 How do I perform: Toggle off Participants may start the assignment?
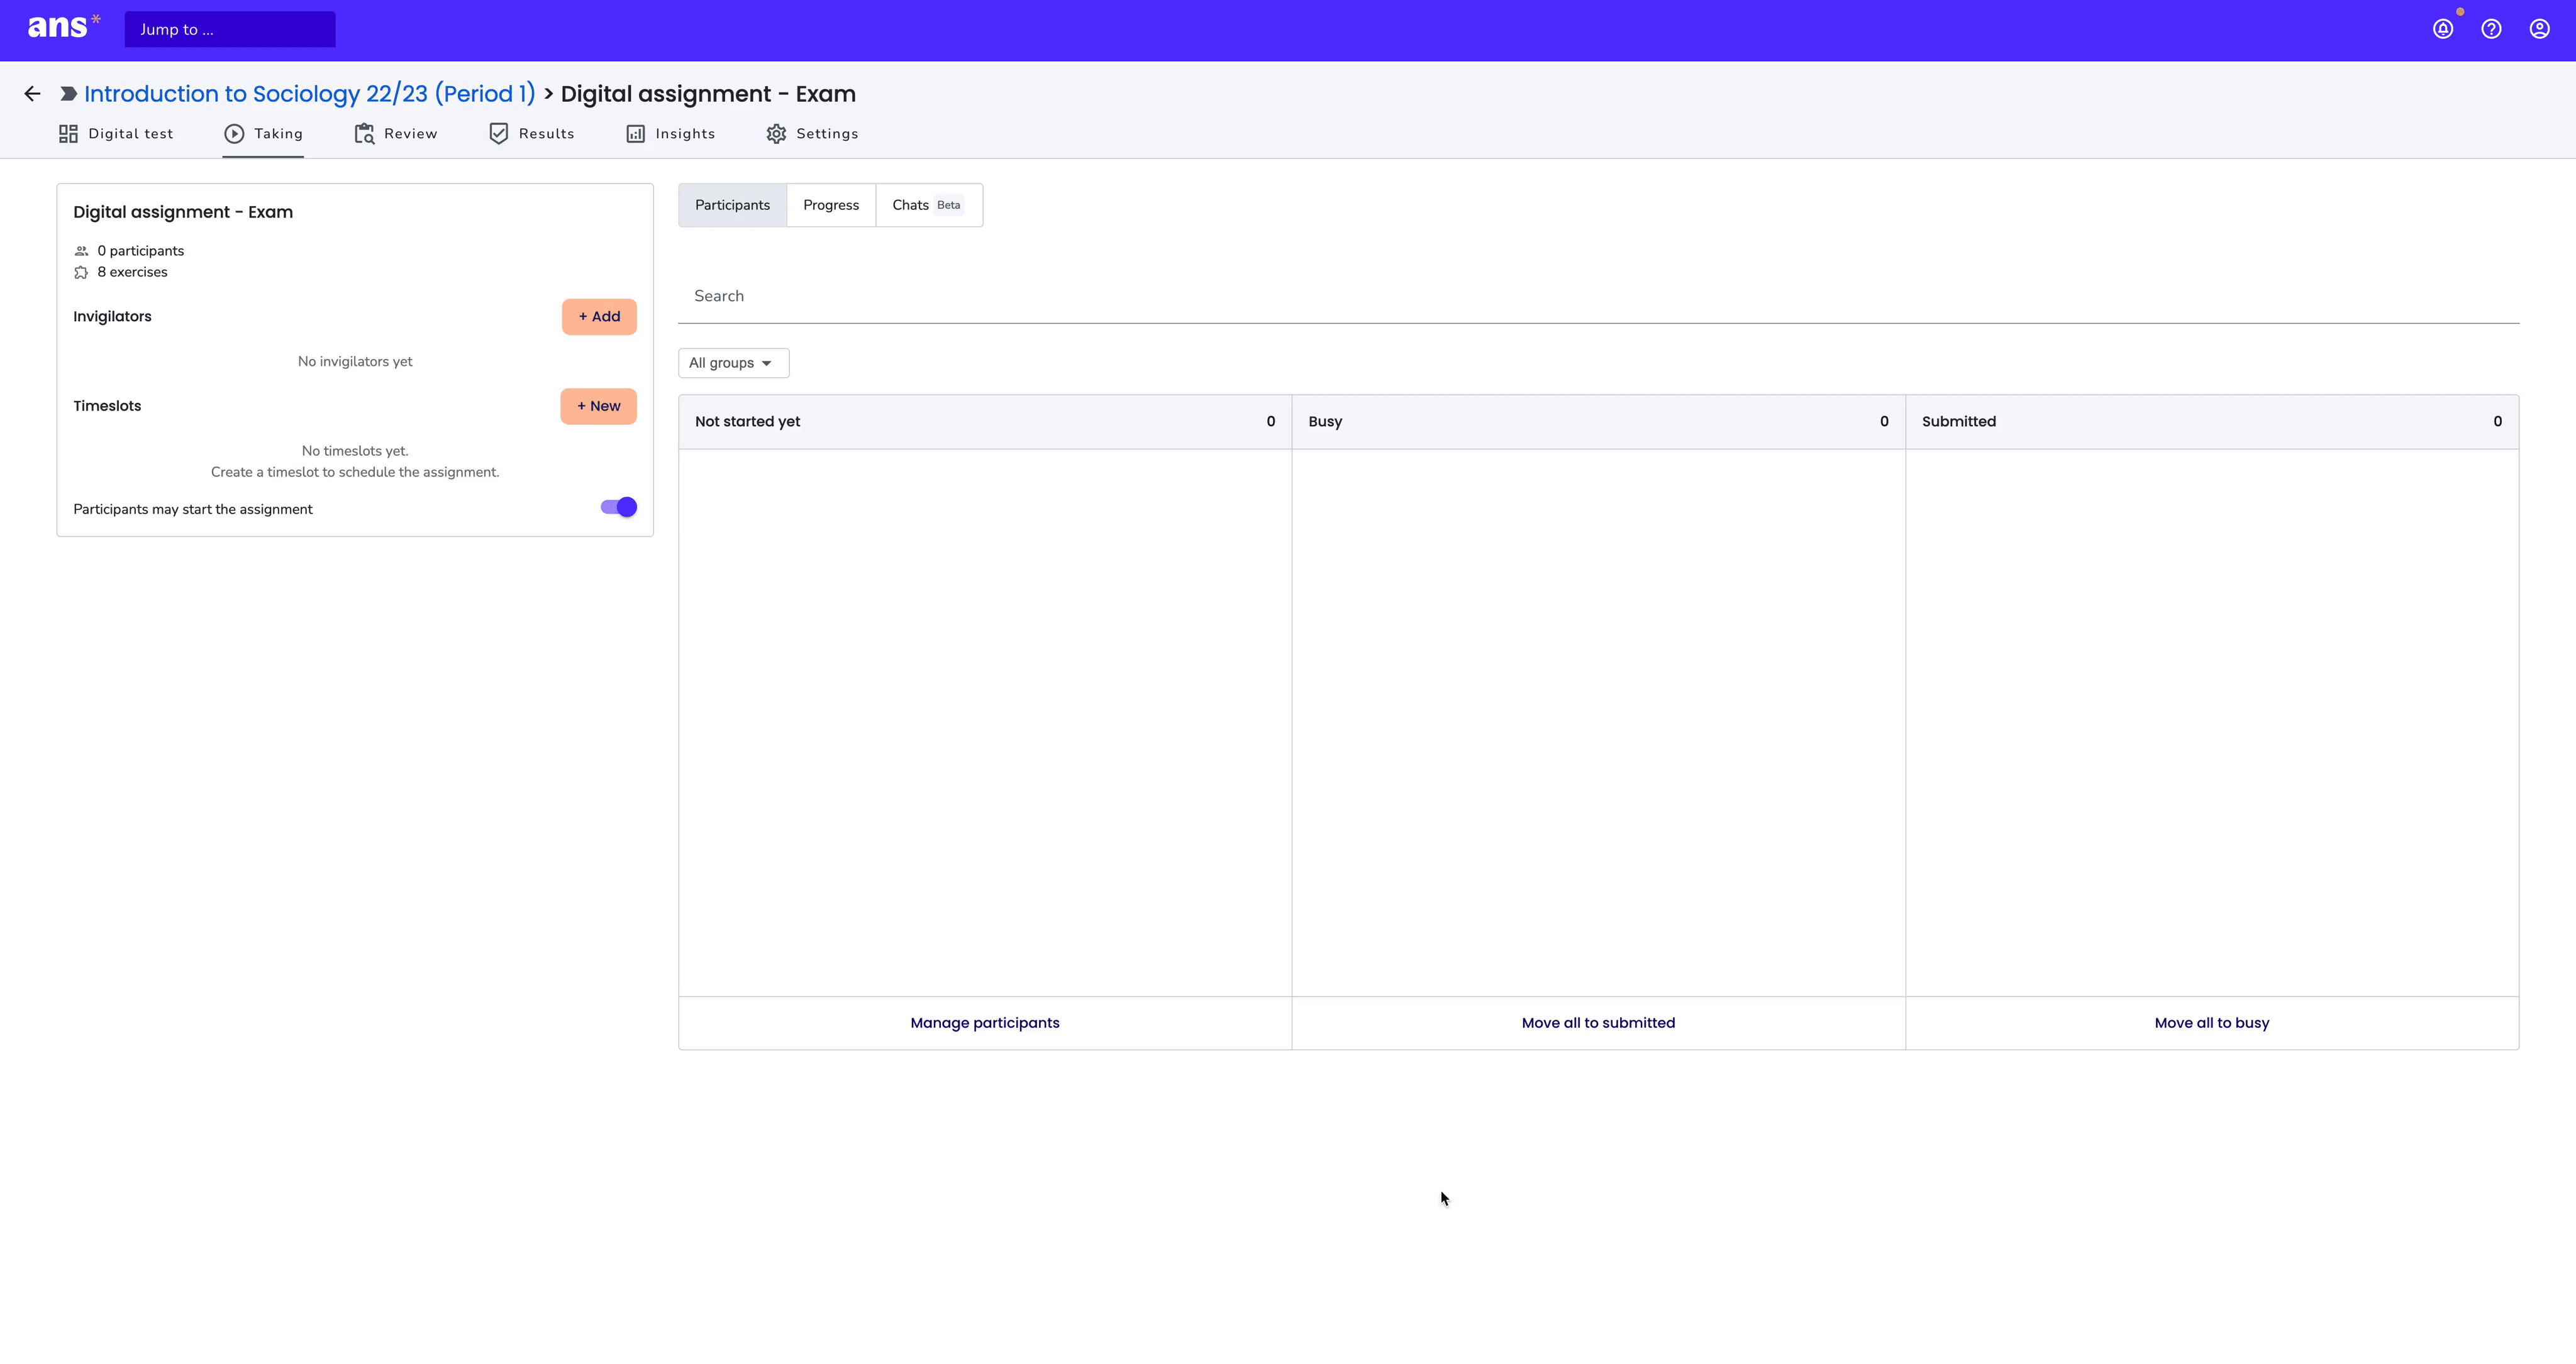pos(618,508)
